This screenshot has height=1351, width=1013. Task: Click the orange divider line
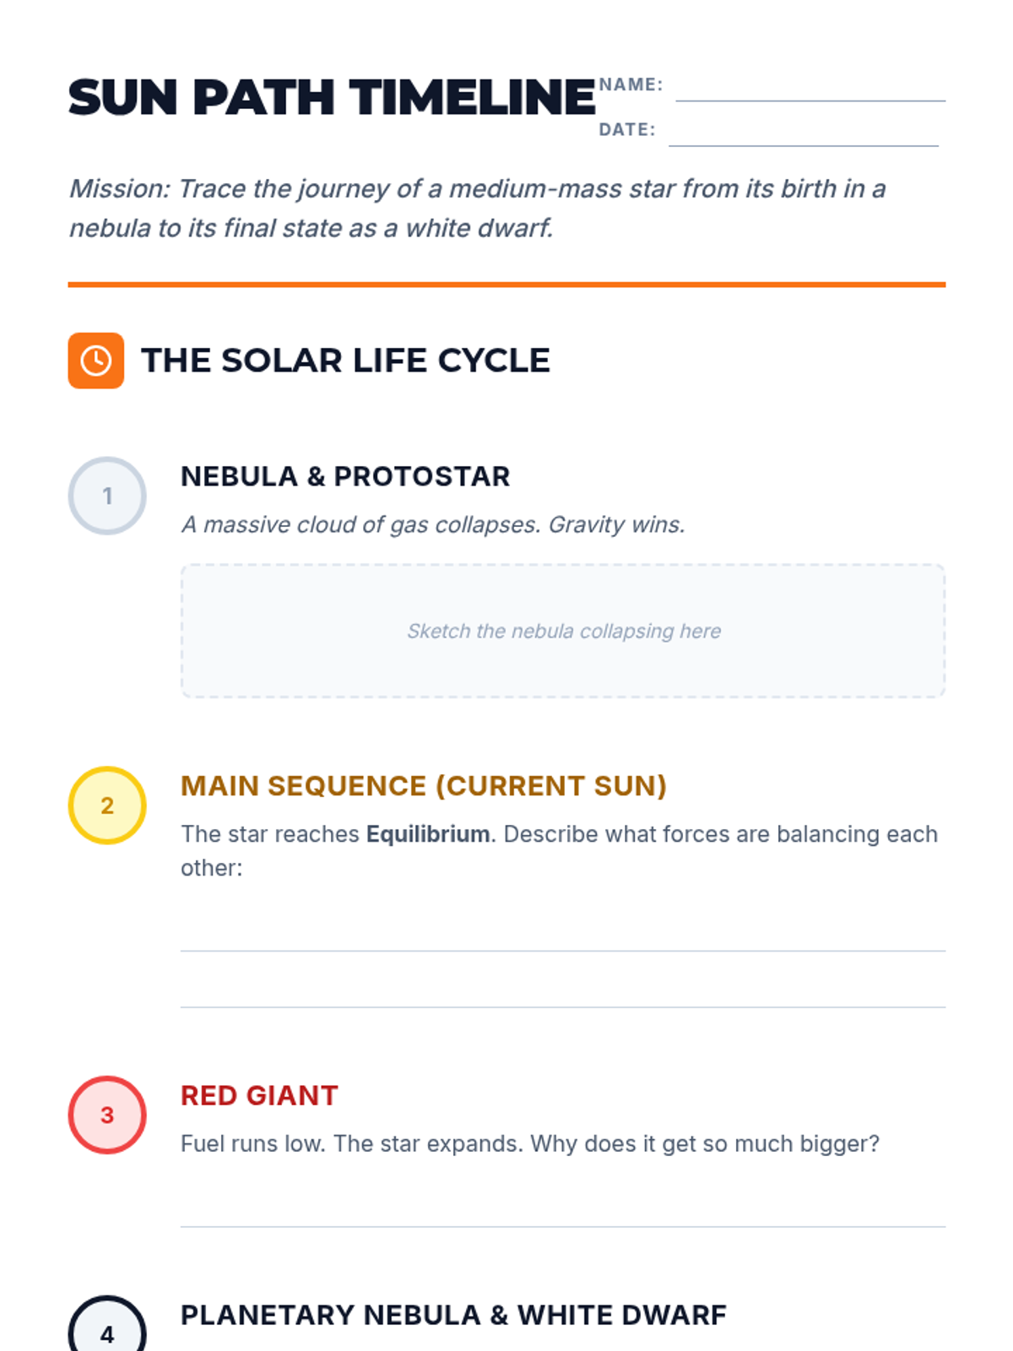(506, 285)
